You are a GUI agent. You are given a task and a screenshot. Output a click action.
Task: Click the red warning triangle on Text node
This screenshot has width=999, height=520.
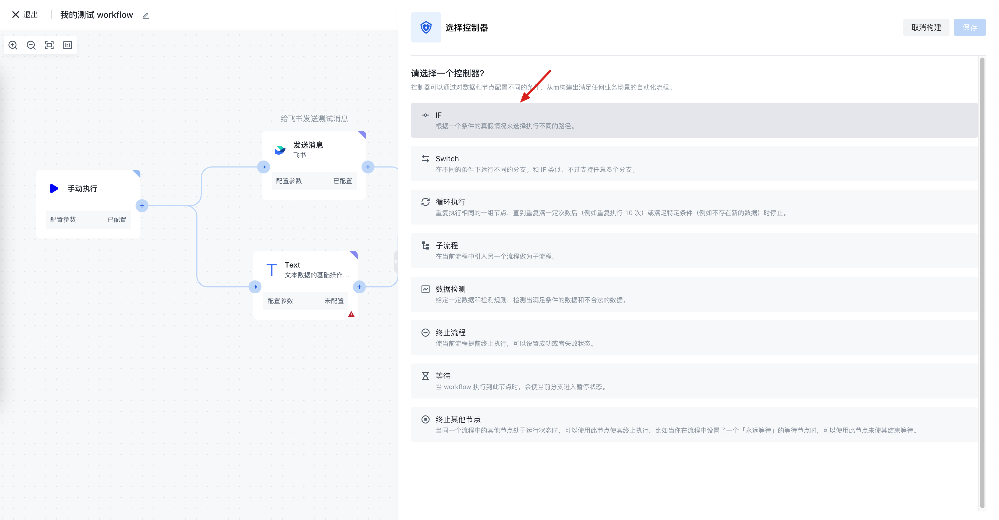[351, 315]
